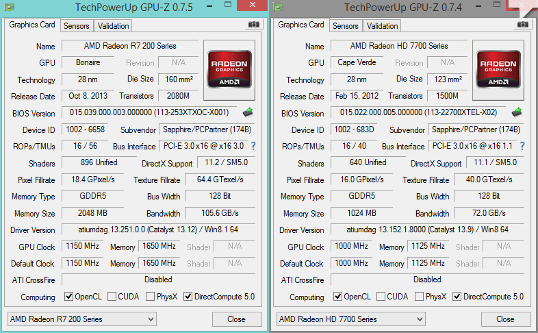Viewport: 538px width, 333px height.
Task: Open AMD Radeon HD 7700 Series dropdown
Action: (x=351, y=319)
